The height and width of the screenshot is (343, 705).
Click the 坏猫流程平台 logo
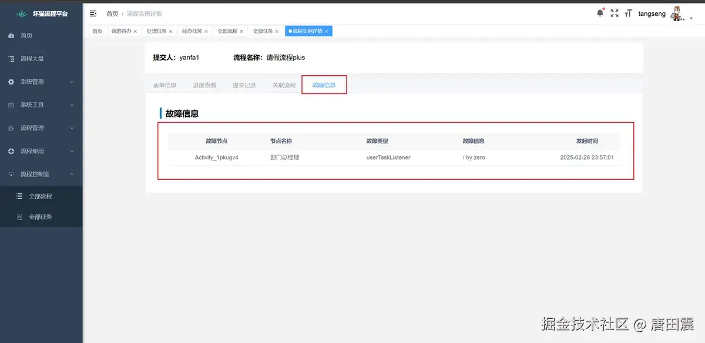[x=22, y=13]
